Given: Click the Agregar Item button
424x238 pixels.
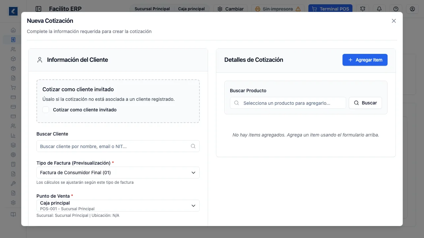Looking at the screenshot, I should (x=365, y=60).
